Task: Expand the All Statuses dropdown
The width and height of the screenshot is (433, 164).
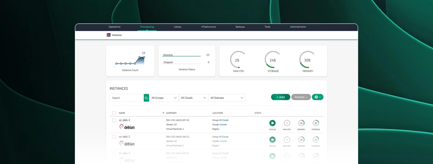Action: point(227,98)
